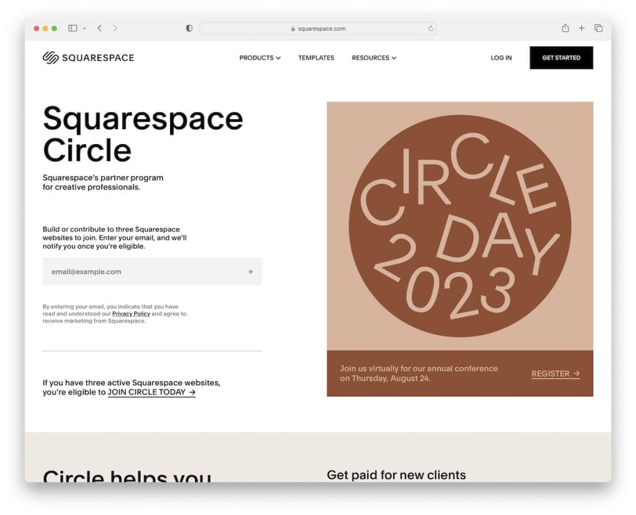Click the annual conference announcement text
The height and width of the screenshot is (515, 636).
click(x=419, y=373)
